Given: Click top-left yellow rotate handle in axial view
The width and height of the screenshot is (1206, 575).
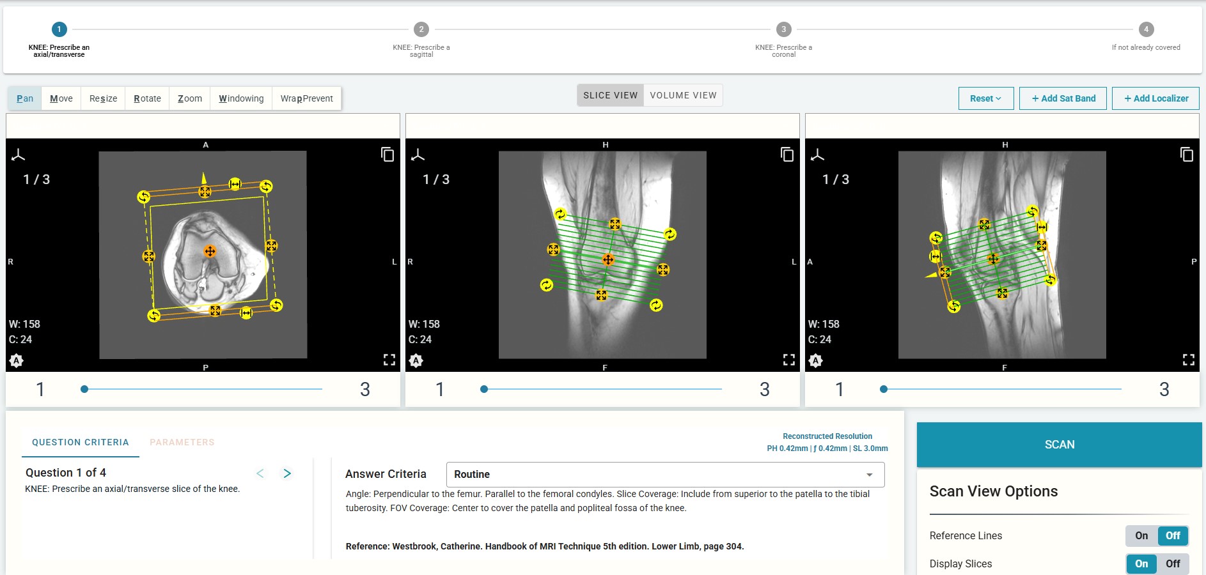Looking at the screenshot, I should [144, 197].
